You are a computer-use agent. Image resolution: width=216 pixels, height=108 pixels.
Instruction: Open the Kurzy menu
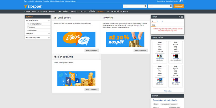[27, 12]
